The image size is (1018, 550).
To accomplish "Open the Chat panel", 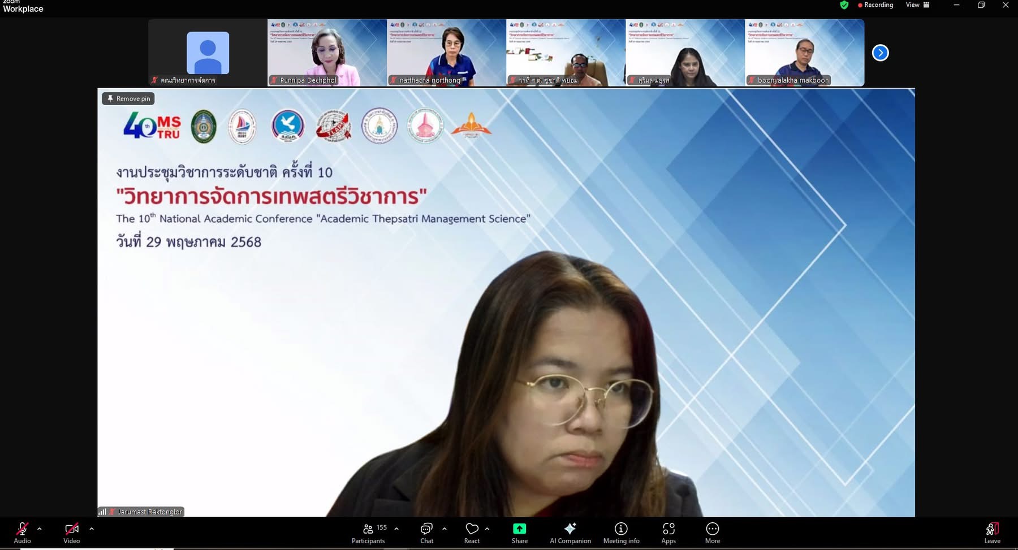I will (426, 532).
